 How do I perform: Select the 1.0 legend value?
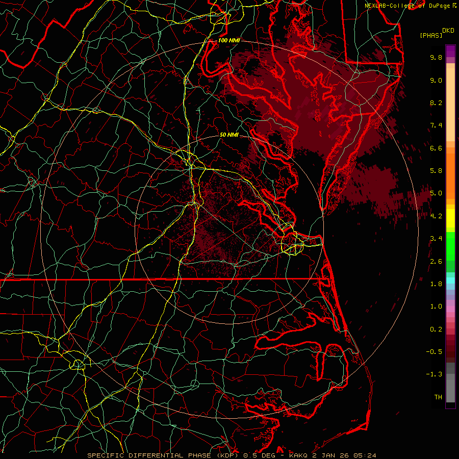point(436,307)
